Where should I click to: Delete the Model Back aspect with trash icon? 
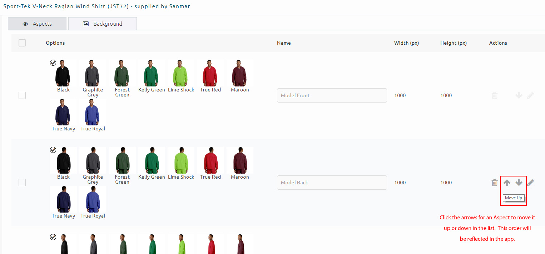pyautogui.click(x=495, y=183)
